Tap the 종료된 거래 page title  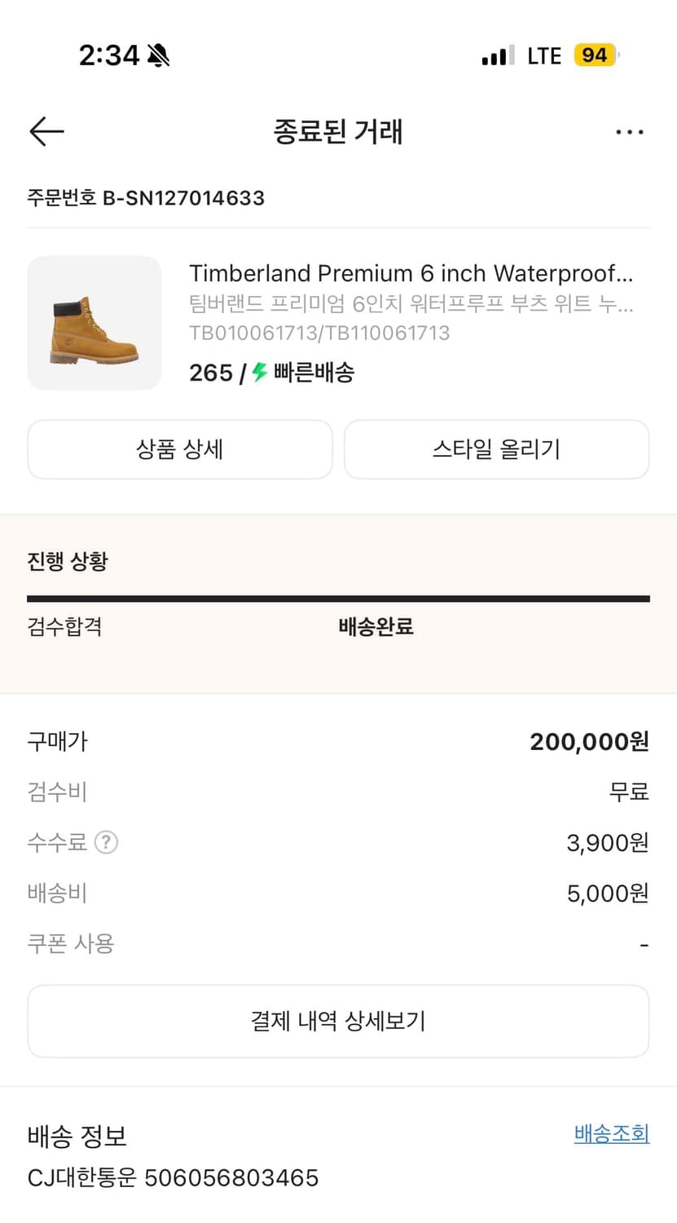(x=338, y=131)
